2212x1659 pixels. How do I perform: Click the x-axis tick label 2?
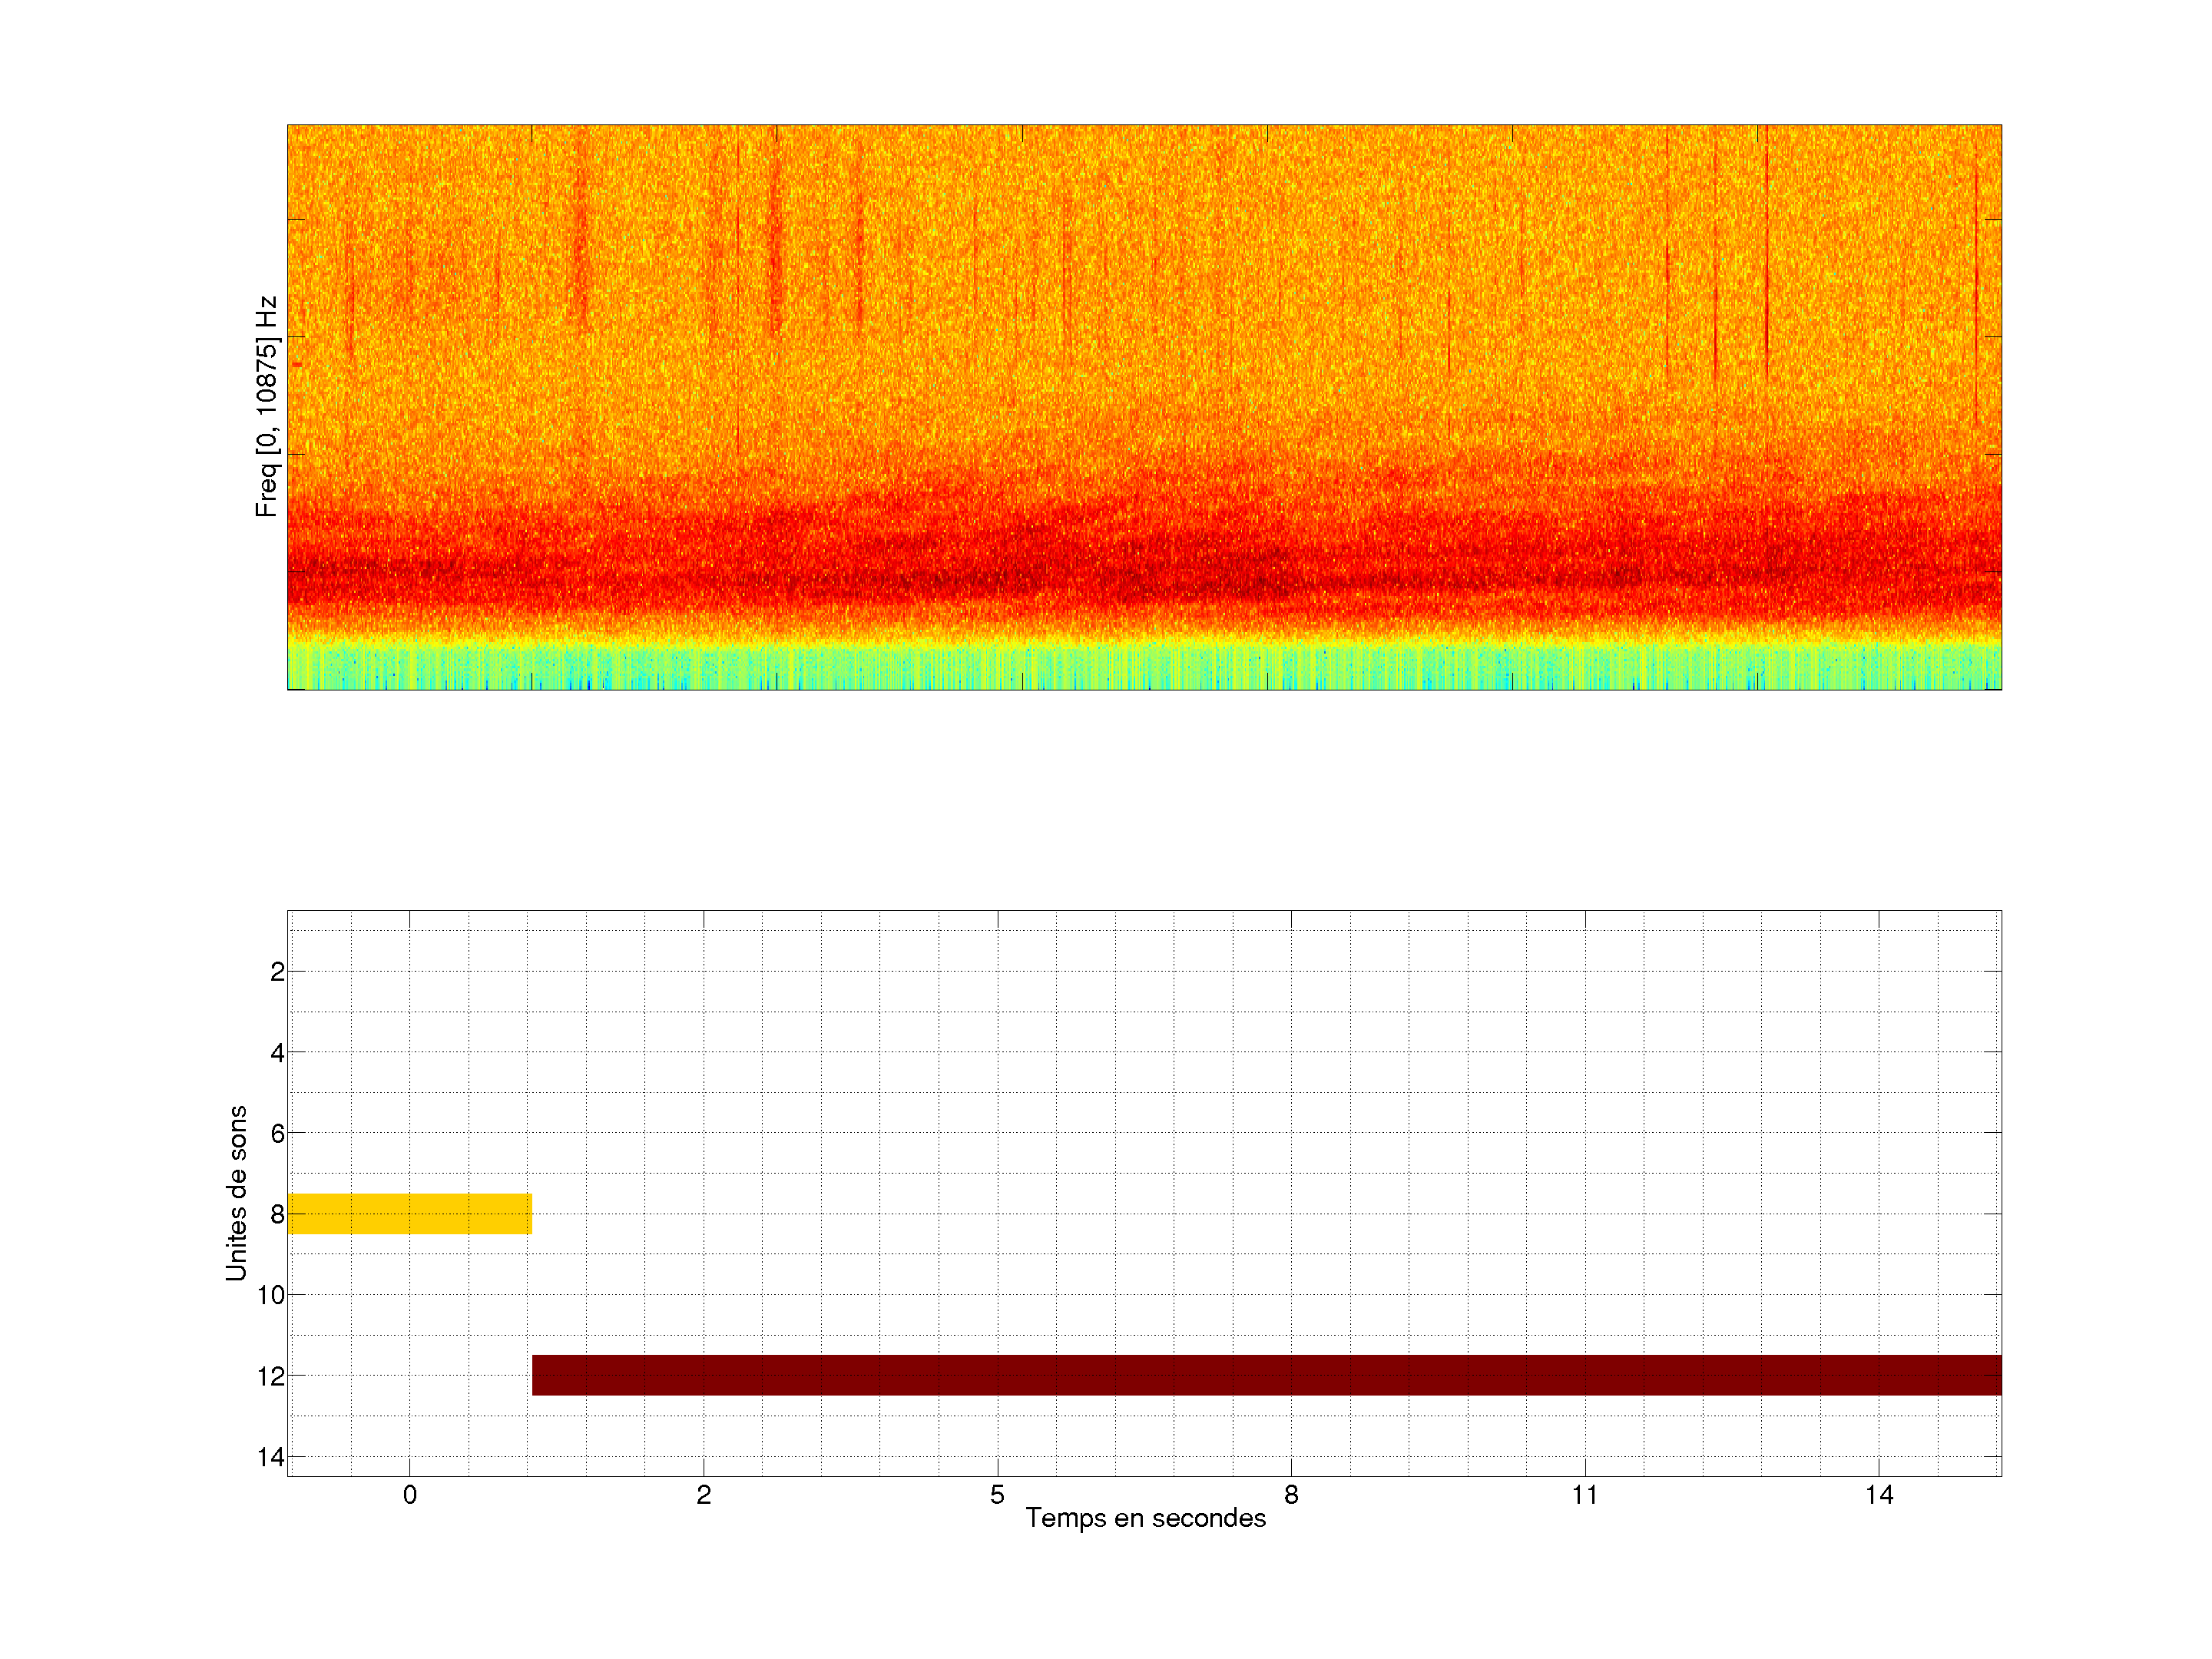pos(703,1495)
